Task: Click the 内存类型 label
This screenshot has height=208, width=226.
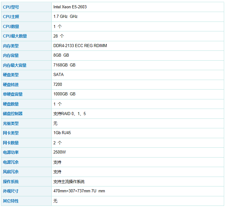Action: (11, 46)
